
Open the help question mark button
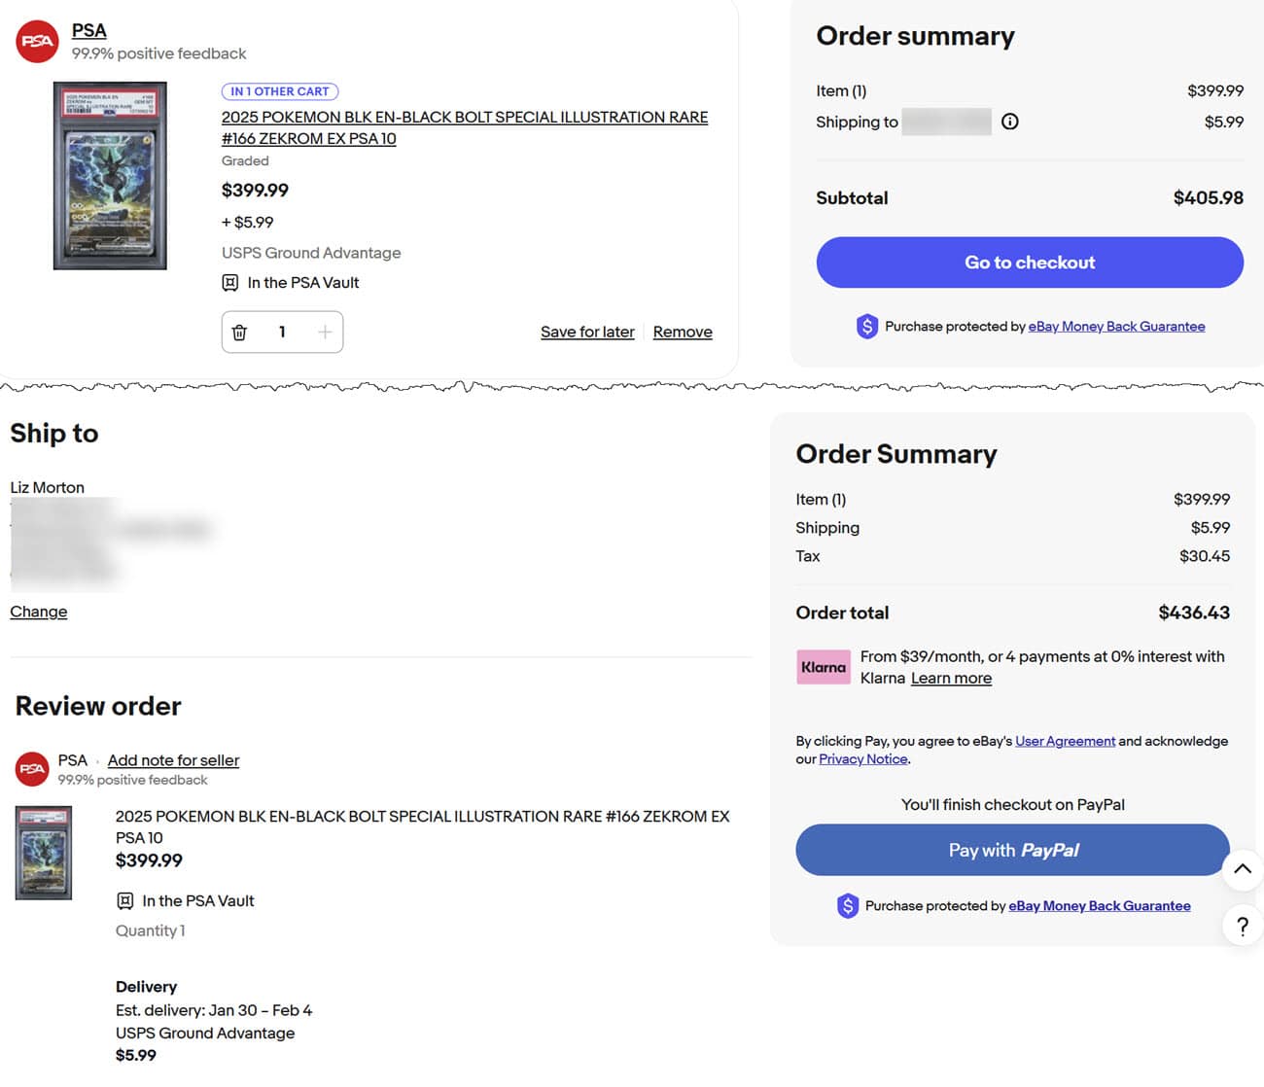pos(1242,927)
